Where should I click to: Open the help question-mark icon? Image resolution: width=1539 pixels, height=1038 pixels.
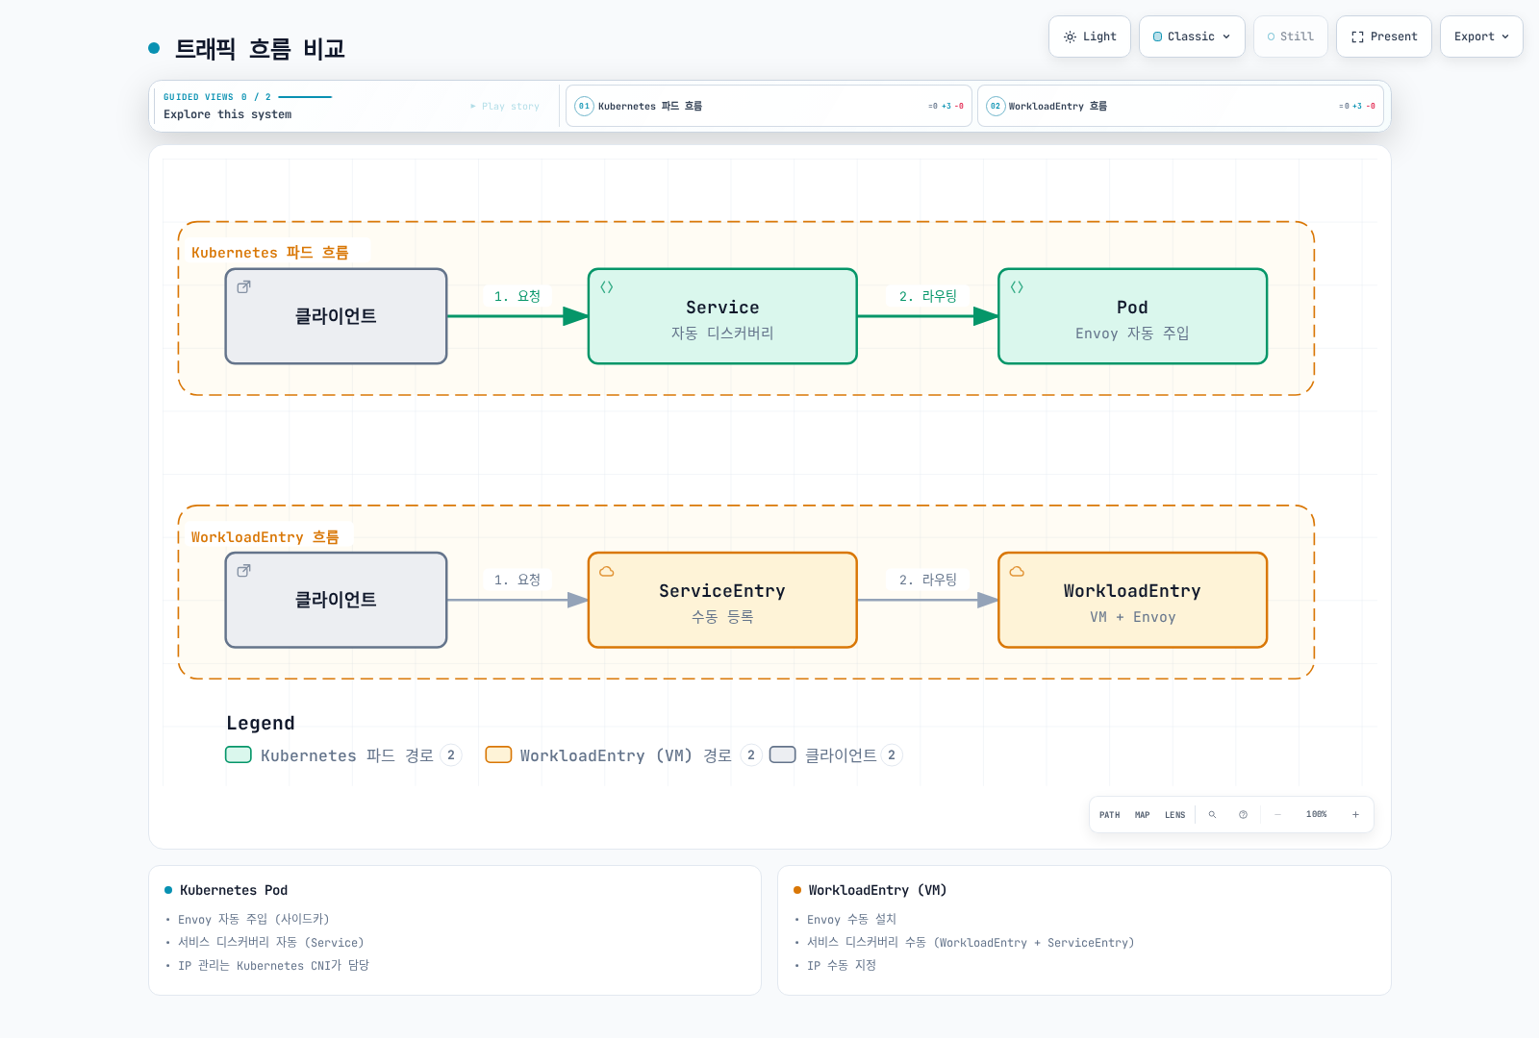pos(1243,815)
